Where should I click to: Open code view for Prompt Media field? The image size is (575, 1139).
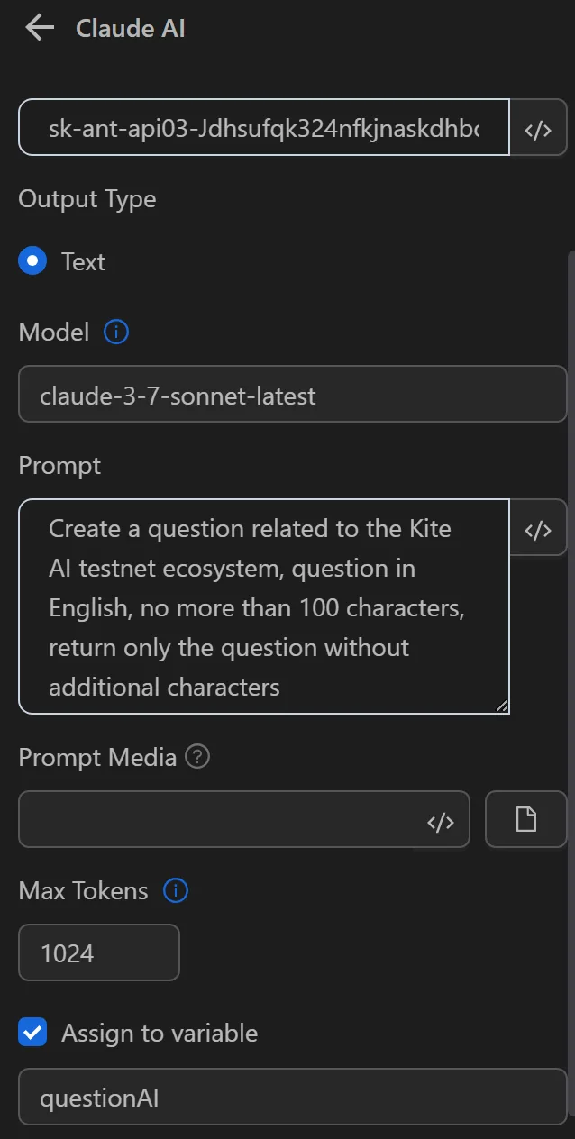pyautogui.click(x=442, y=819)
